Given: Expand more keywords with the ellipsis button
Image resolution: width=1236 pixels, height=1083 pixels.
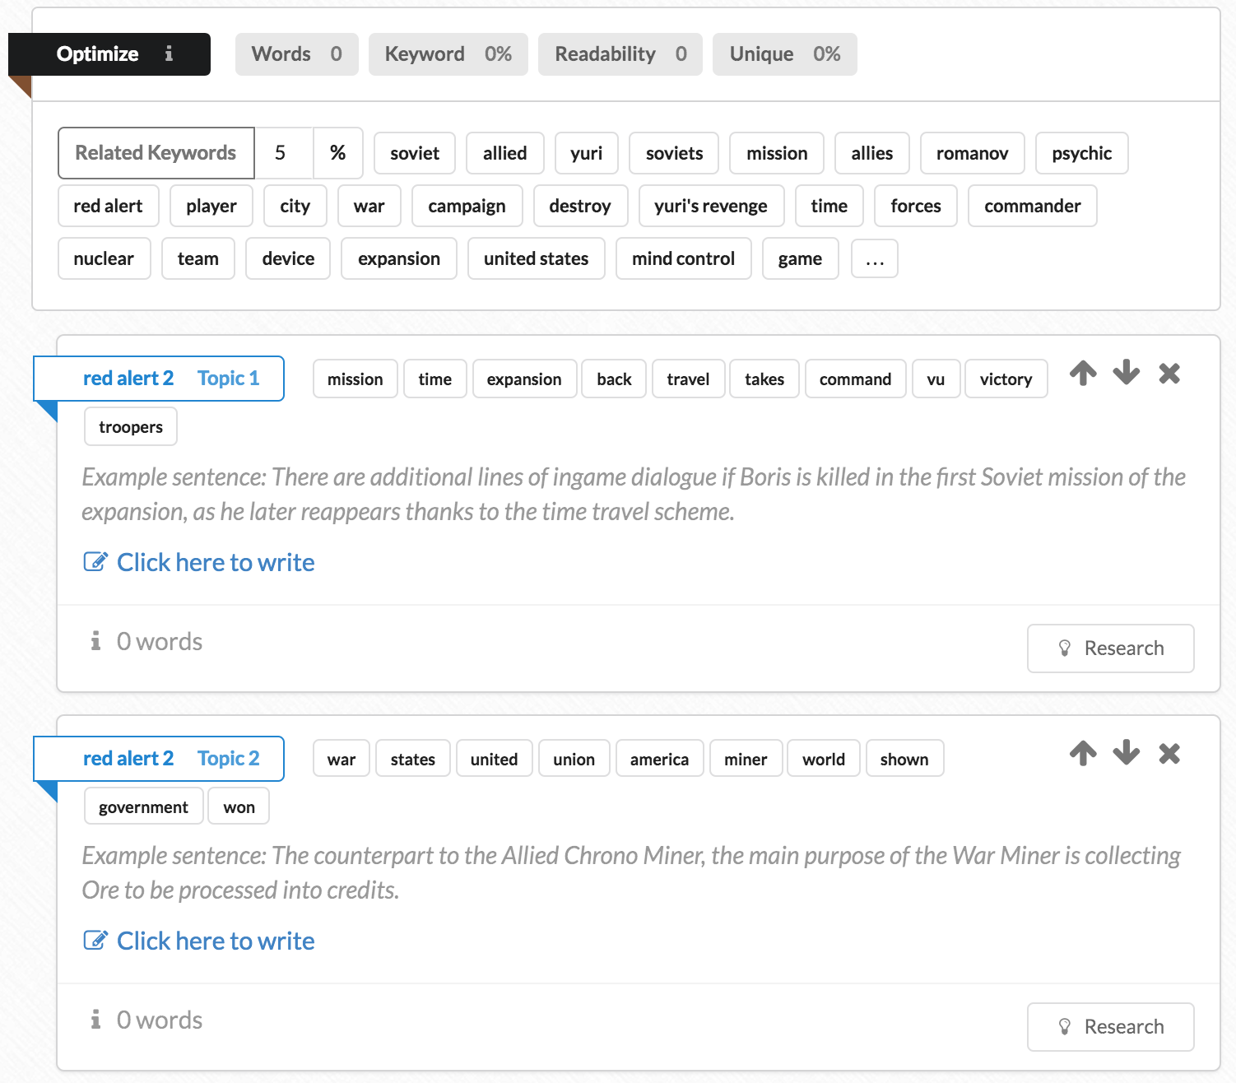Looking at the screenshot, I should tap(874, 259).
